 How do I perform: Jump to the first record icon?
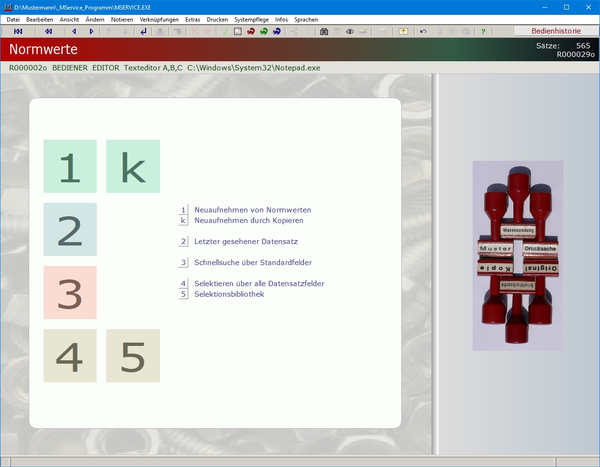[x=18, y=32]
